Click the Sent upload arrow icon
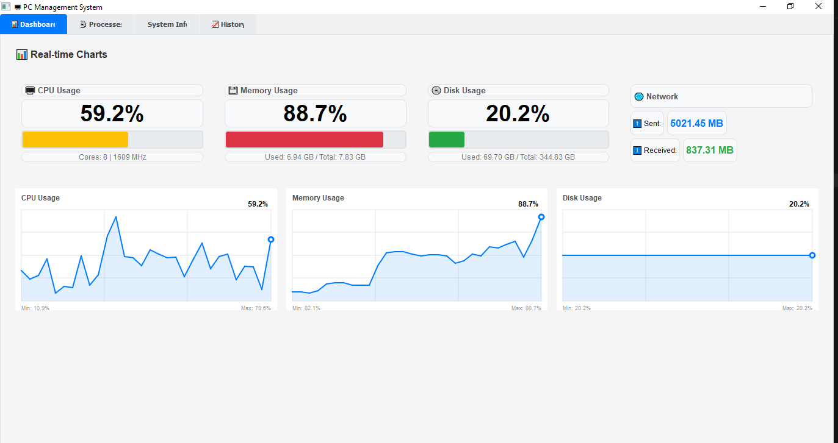 pos(637,123)
